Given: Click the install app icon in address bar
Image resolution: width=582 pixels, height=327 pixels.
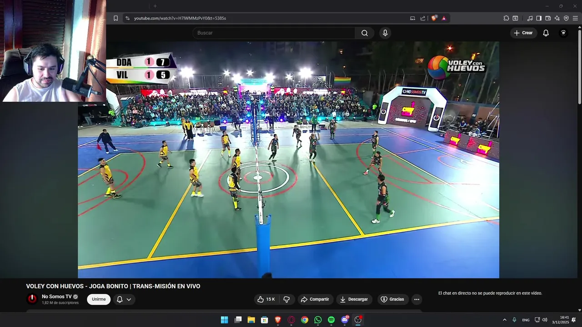Looking at the screenshot, I should [x=412, y=18].
